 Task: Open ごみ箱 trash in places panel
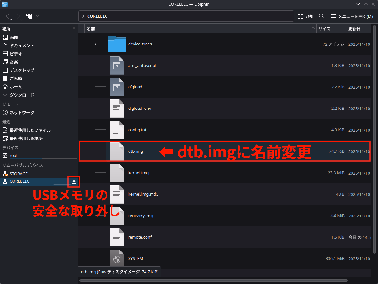(x=16, y=79)
